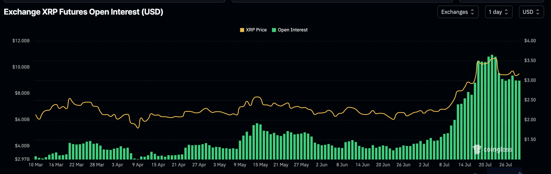Screen dimensions: 551x174
Task: Toggle the XRP Price legend label
Action: (x=256, y=30)
